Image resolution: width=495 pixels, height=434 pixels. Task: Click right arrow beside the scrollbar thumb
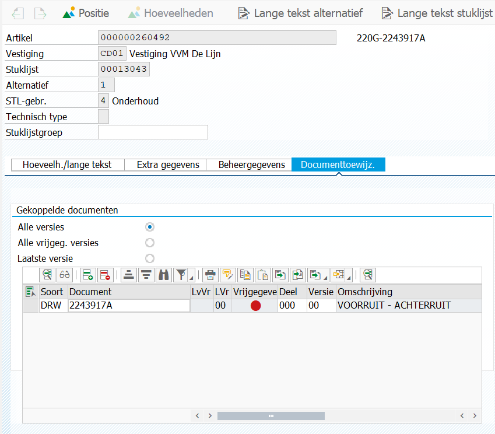point(210,416)
